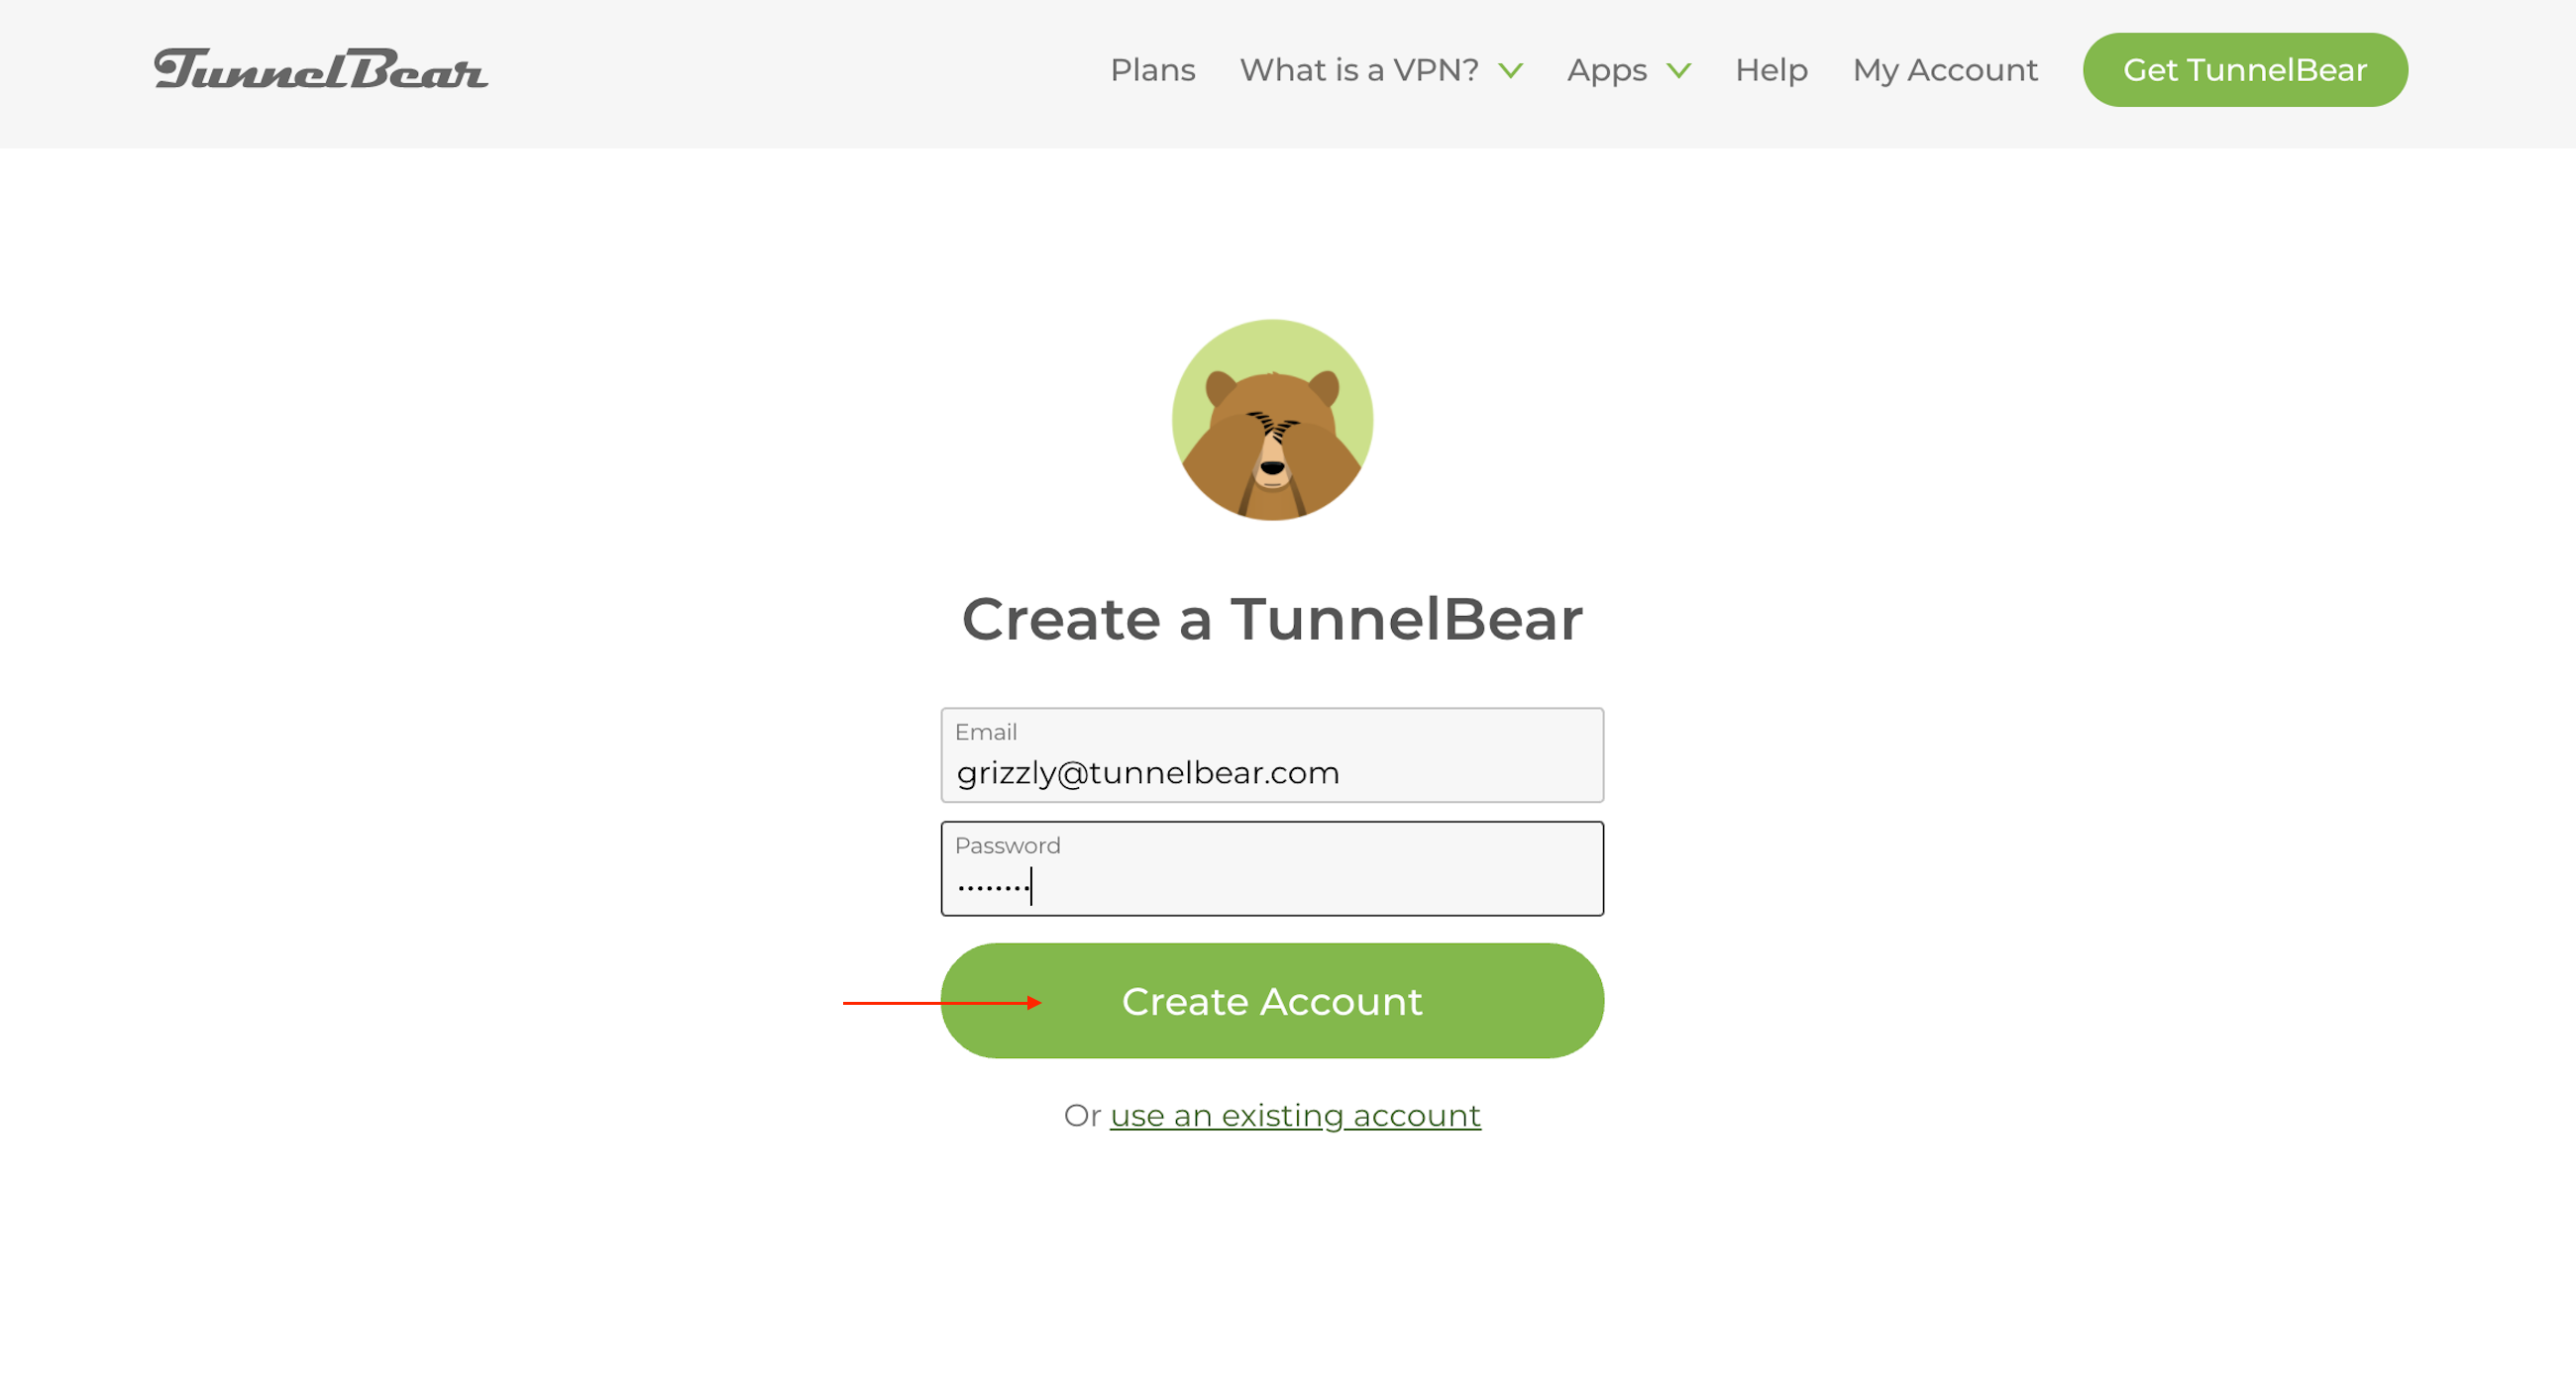
Task: Expand the Apps dropdown chevron
Action: [x=1678, y=71]
